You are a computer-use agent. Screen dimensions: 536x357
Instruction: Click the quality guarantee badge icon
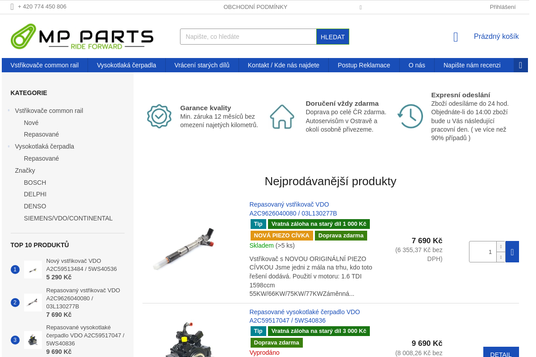pyautogui.click(x=159, y=116)
